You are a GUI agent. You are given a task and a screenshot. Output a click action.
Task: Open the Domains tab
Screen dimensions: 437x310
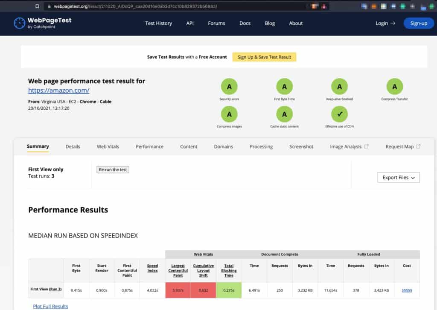[x=223, y=146]
